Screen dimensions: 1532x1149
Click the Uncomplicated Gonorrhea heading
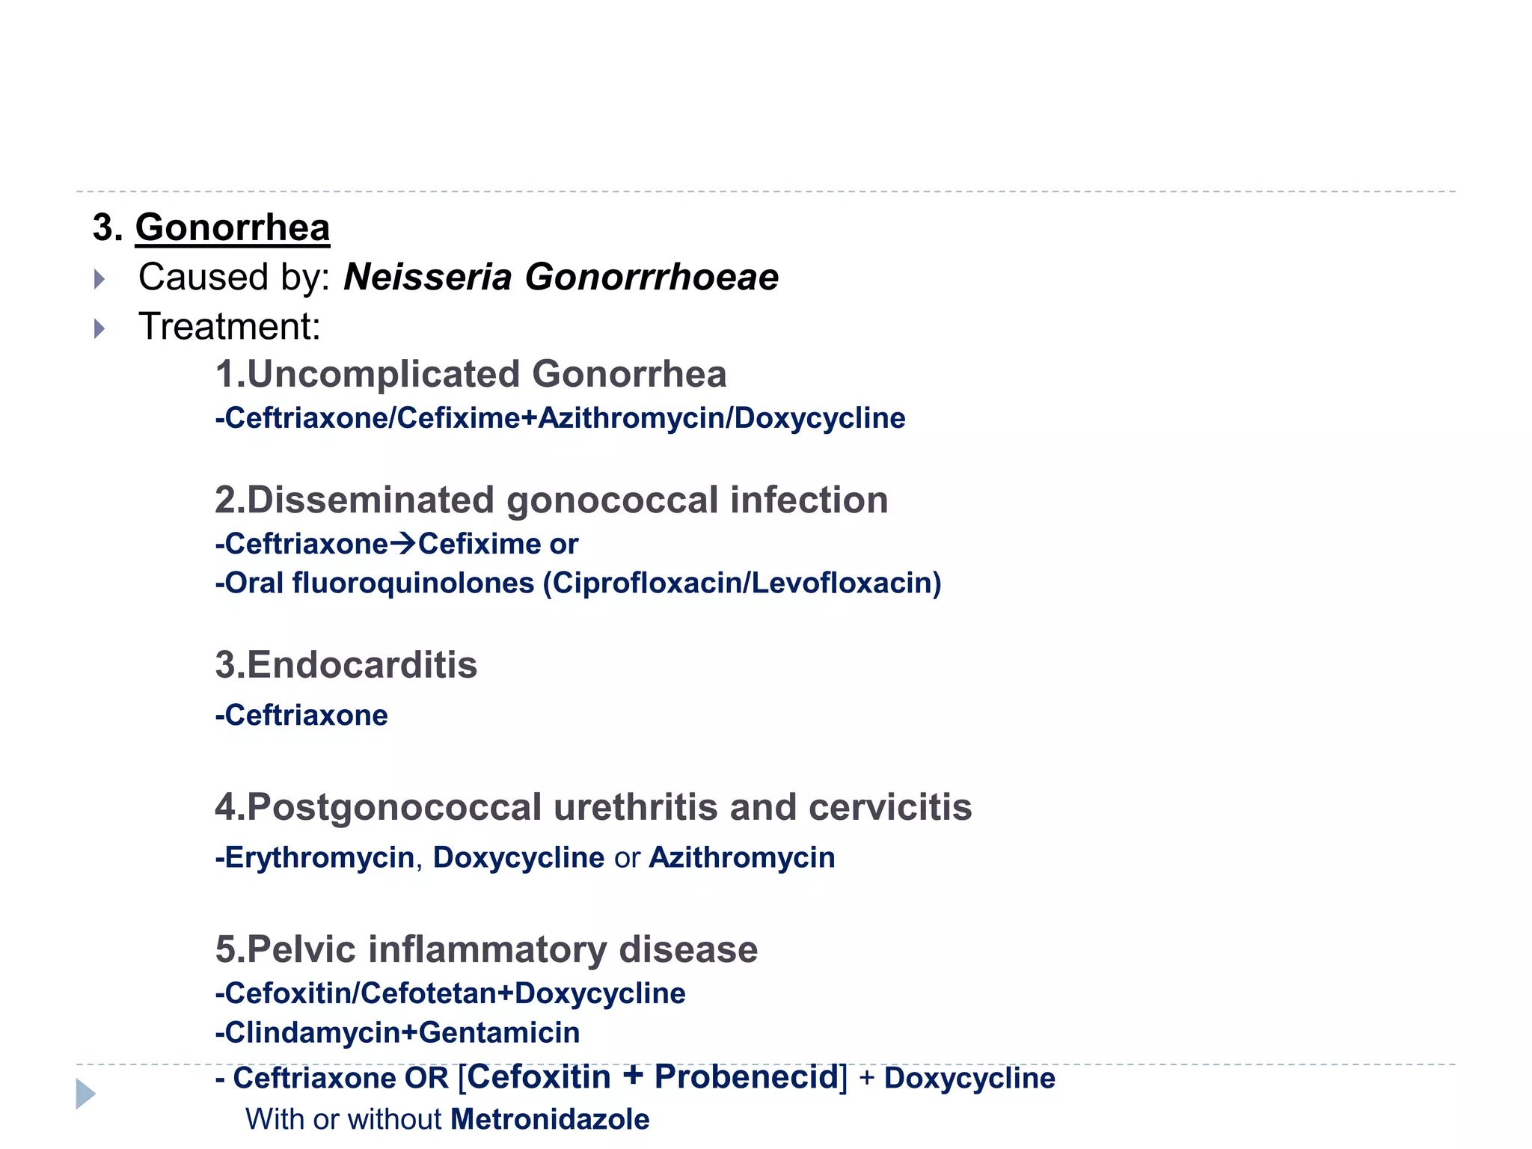pyautogui.click(x=471, y=374)
